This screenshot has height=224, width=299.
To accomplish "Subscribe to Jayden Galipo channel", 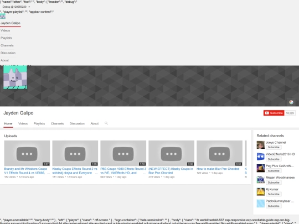I will pyautogui.click(x=274, y=113).
